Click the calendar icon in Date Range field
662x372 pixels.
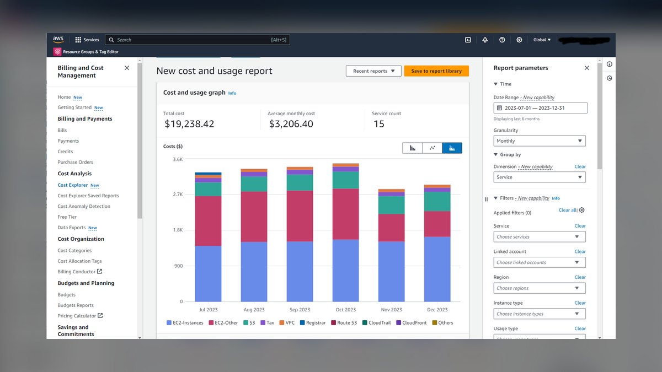[x=499, y=108]
